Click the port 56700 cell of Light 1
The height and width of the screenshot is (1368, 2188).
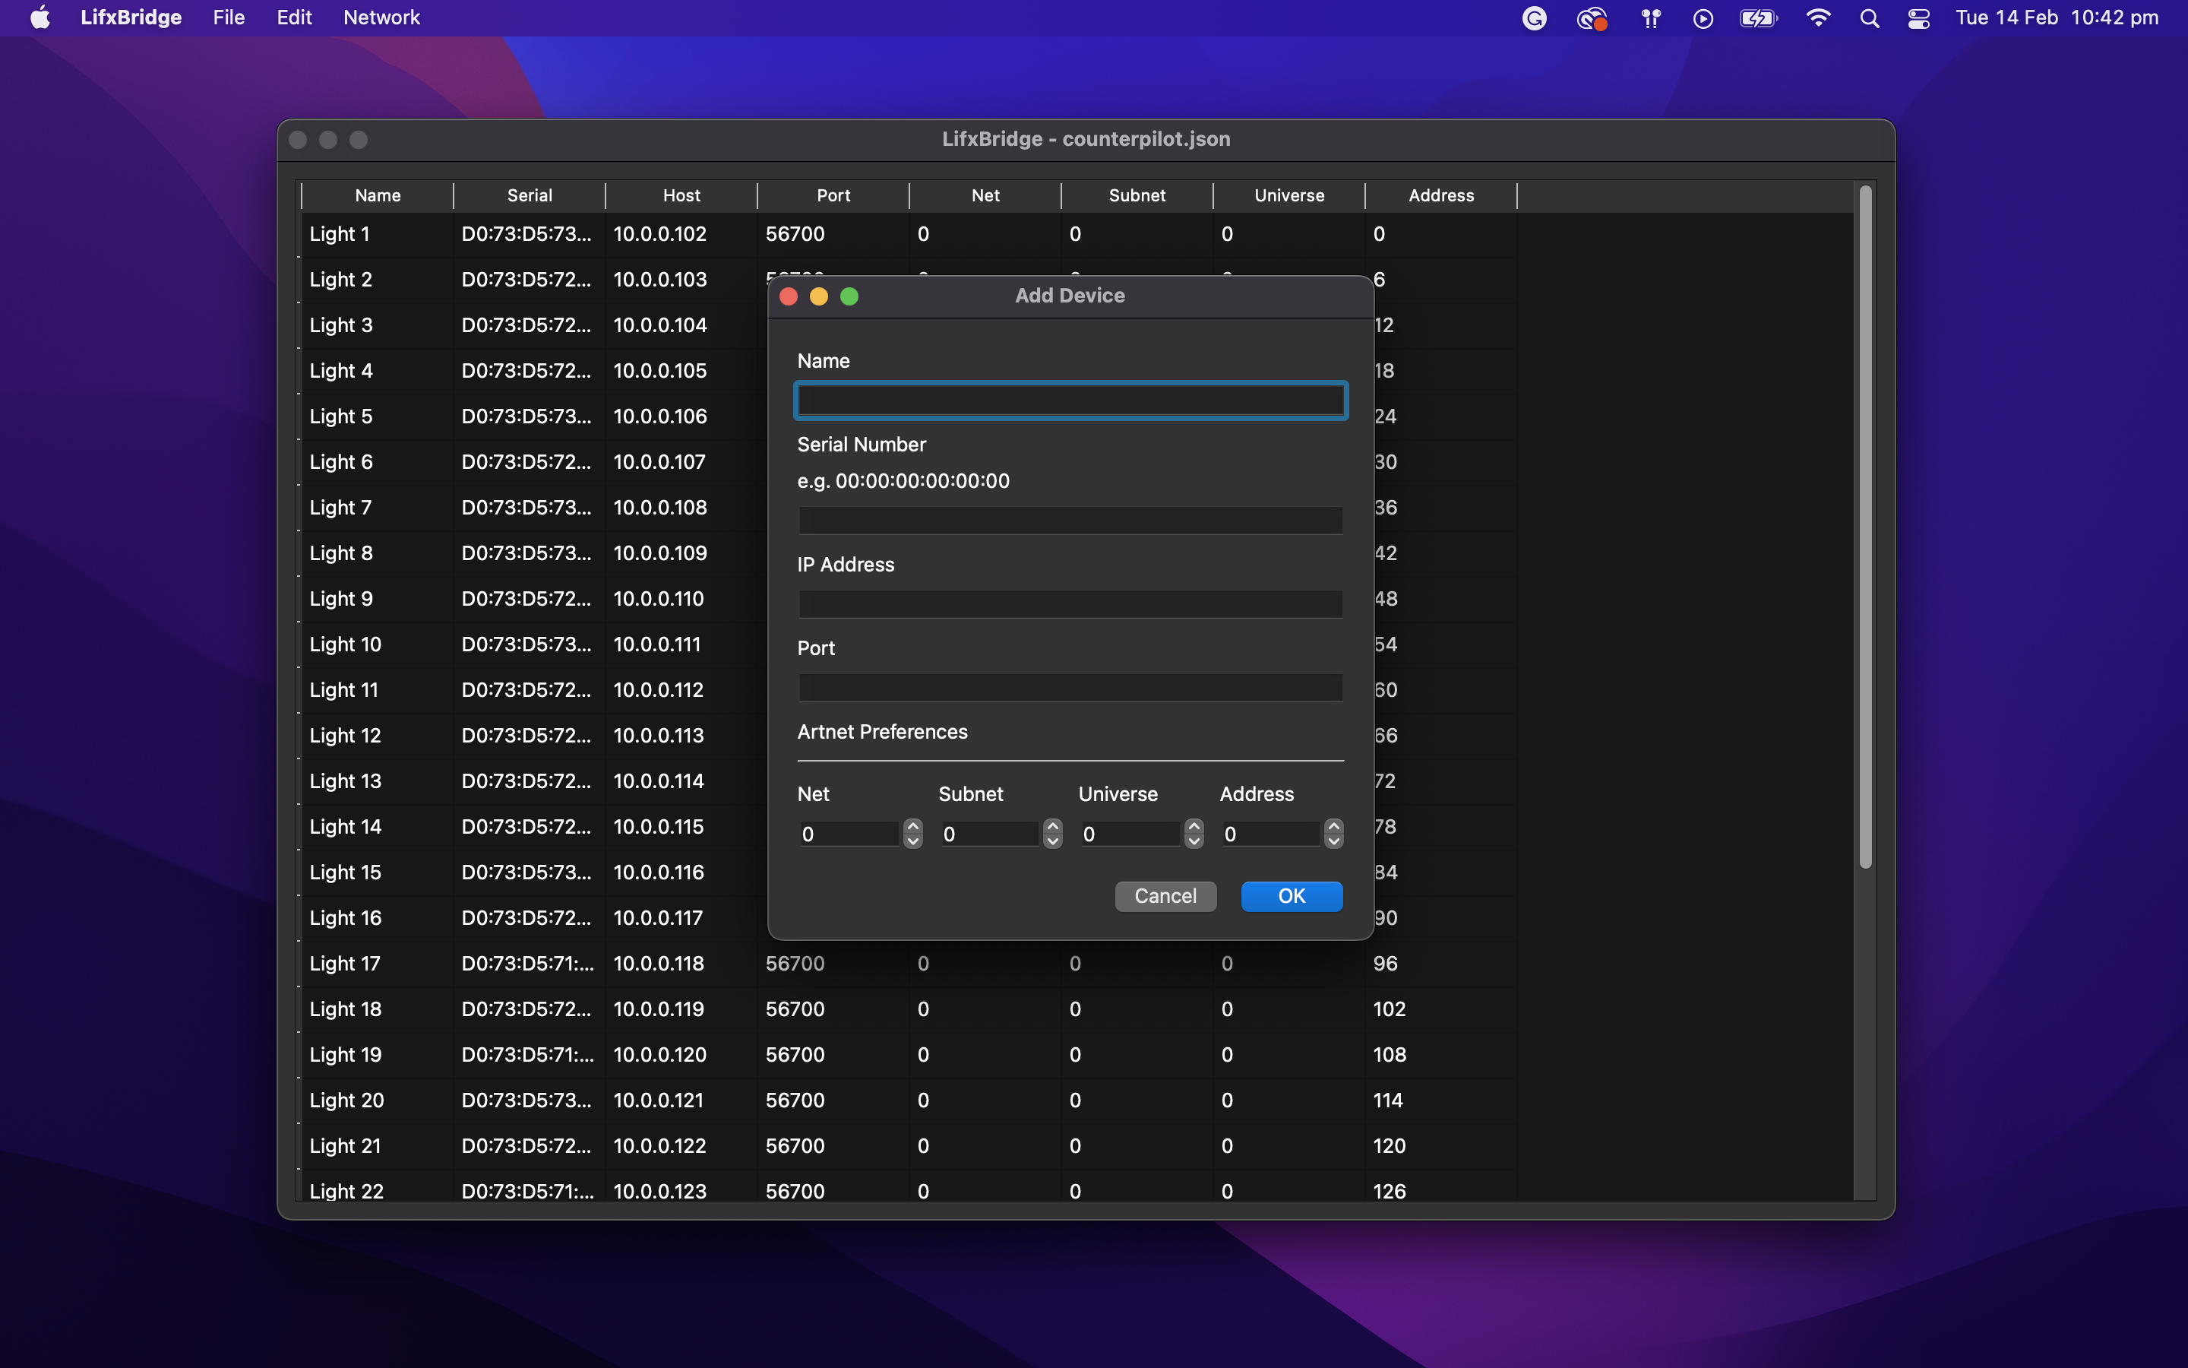(x=833, y=234)
